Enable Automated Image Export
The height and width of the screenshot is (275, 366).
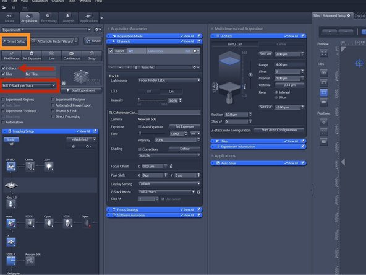(53, 105)
